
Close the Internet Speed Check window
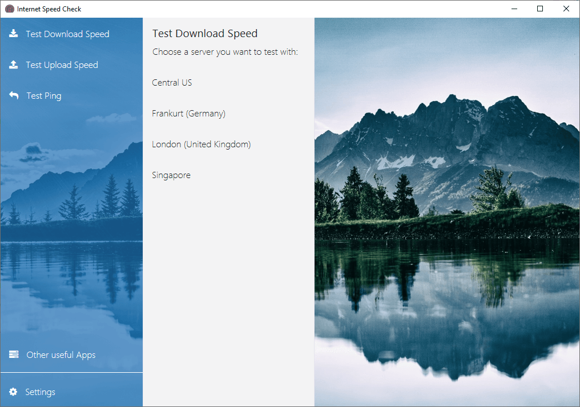click(x=566, y=9)
